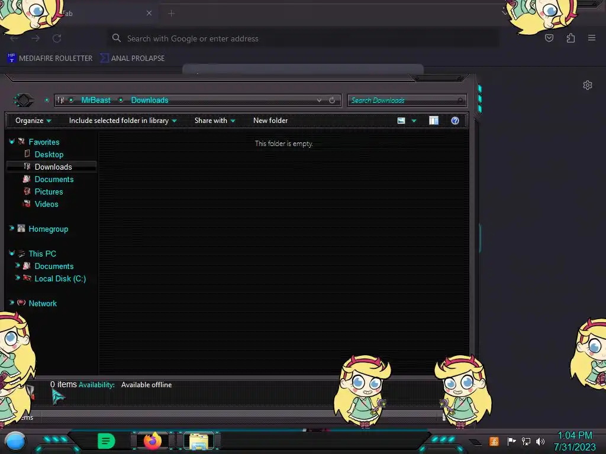Screen dimensions: 606x454
Task: Open Pictures under Favorites
Action: click(49, 192)
